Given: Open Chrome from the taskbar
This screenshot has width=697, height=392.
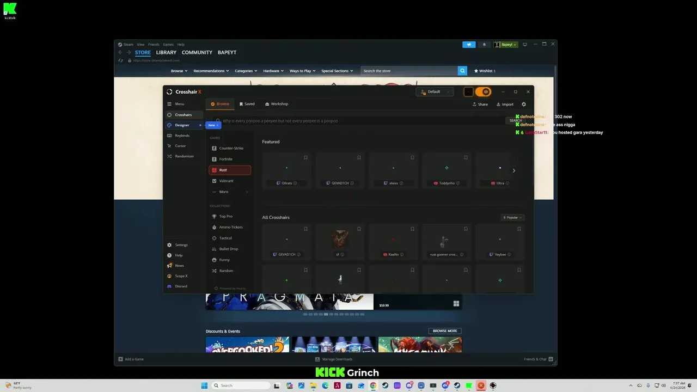Looking at the screenshot, I should [373, 385].
